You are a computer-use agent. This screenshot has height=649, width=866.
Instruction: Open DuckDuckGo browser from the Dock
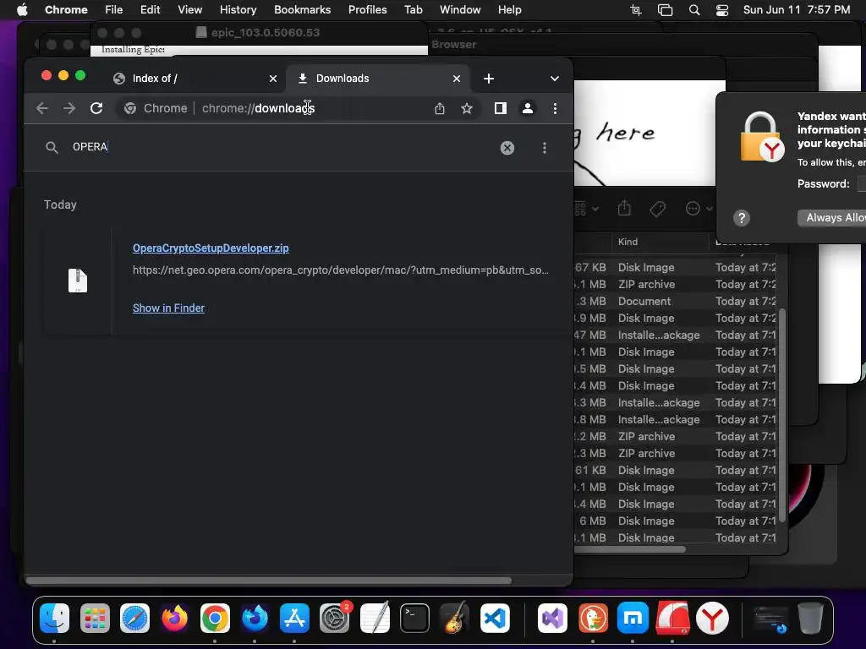593,618
